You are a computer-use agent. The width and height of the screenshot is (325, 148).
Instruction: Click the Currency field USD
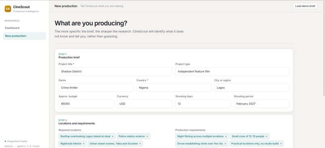[x=145, y=104]
